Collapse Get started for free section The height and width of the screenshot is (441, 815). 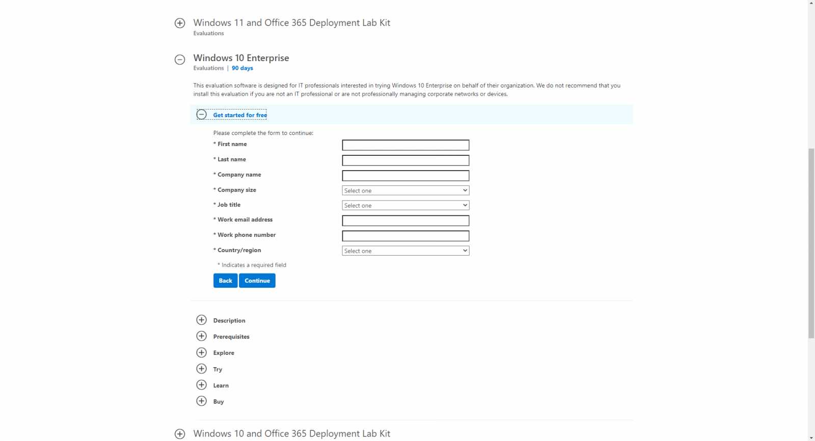coord(202,115)
